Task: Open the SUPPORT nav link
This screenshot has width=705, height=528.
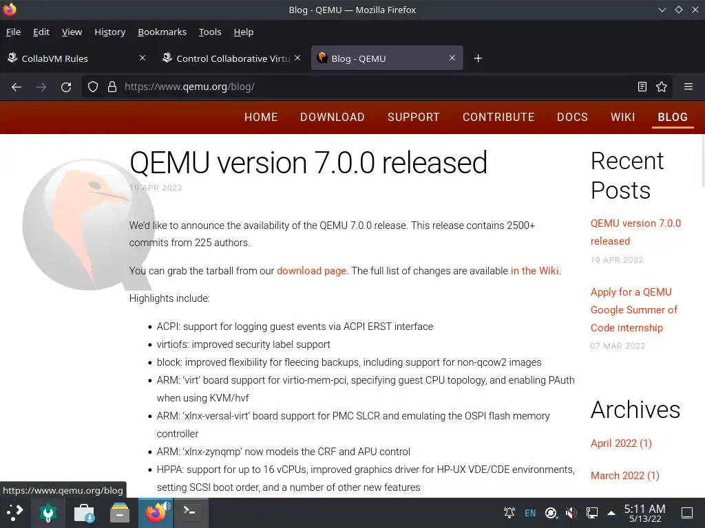Action: (x=413, y=117)
